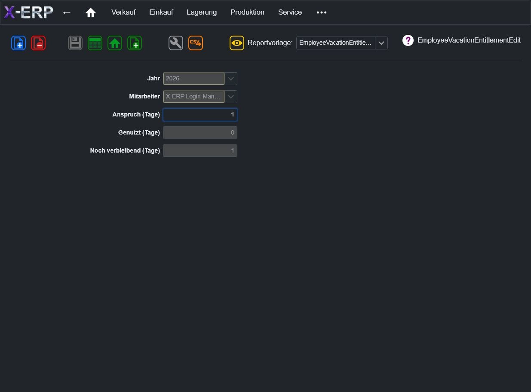Screen dimensions: 531x392
Task: Open the Produktion menu
Action: (247, 12)
